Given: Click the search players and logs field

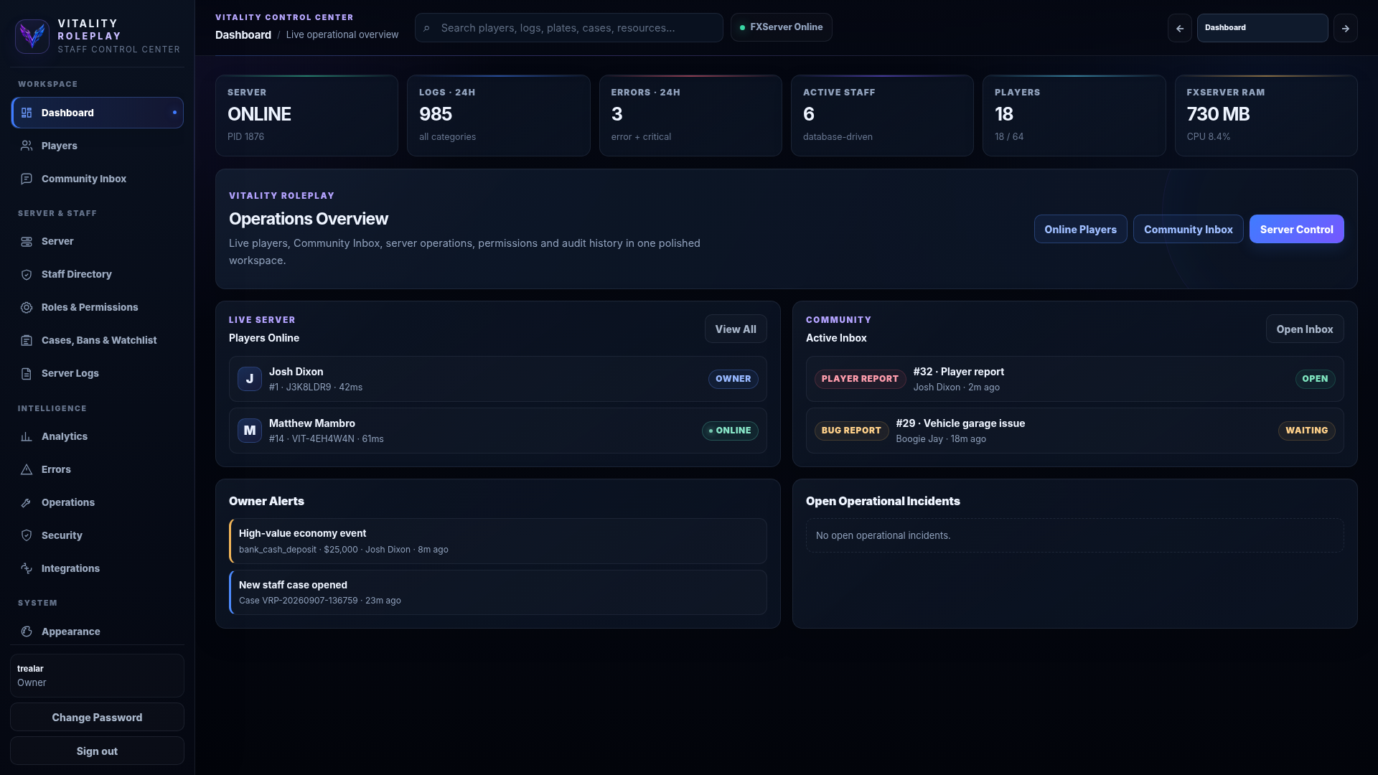Looking at the screenshot, I should [x=568, y=28].
